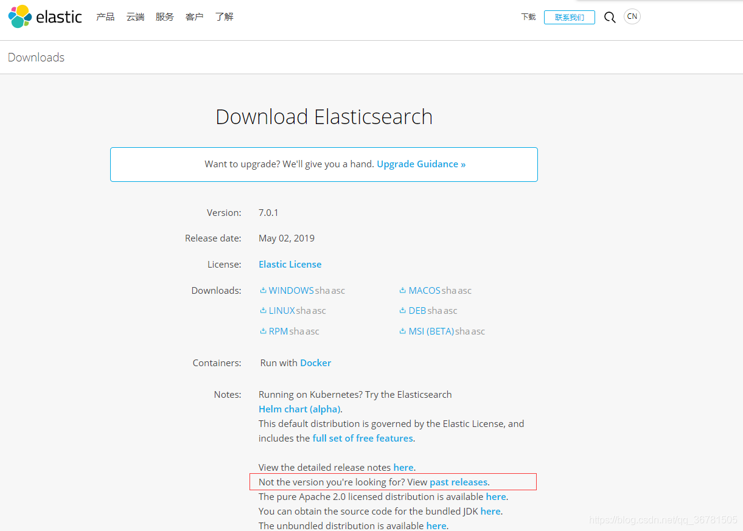Open the 了解 menu
743x531 pixels.
pos(225,17)
